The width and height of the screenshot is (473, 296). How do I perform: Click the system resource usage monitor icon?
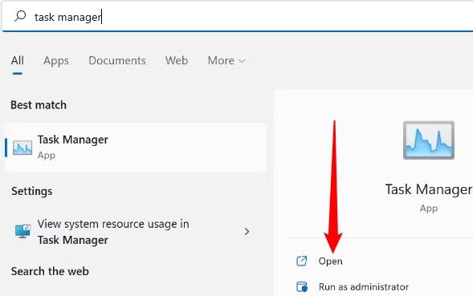click(x=23, y=232)
